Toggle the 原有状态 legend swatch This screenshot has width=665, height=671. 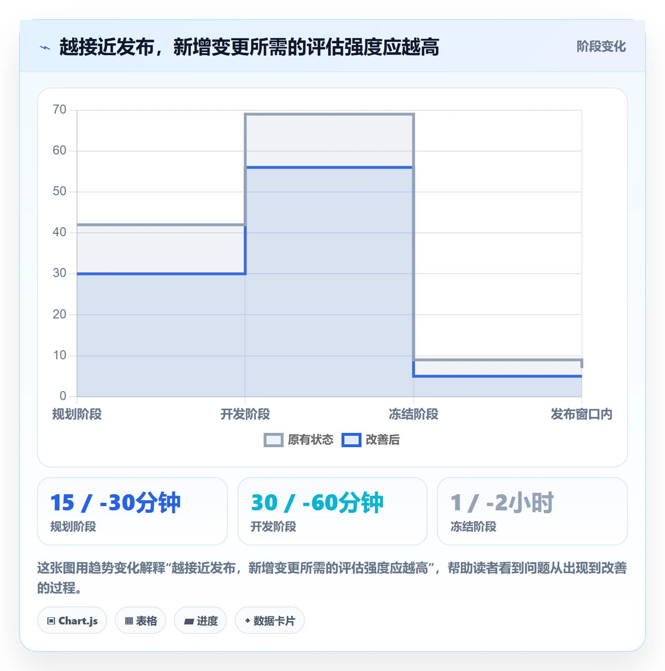click(x=274, y=440)
